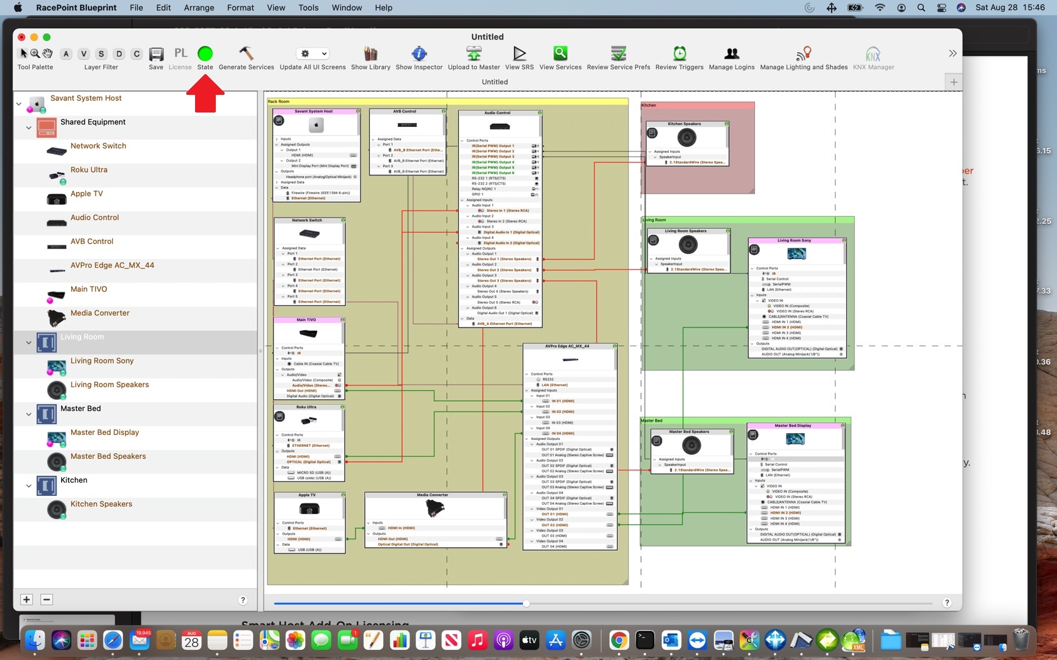1057x660 pixels.
Task: Open the Format menu
Action: (x=240, y=8)
